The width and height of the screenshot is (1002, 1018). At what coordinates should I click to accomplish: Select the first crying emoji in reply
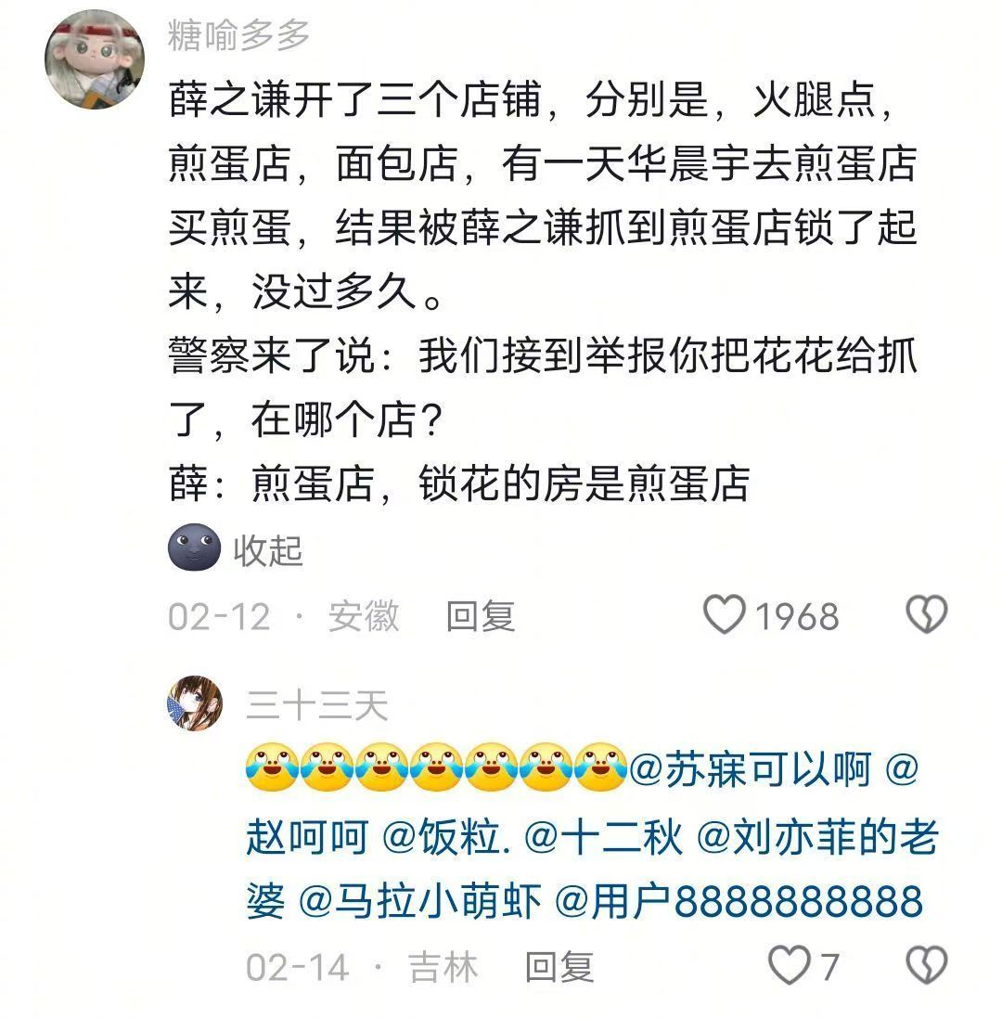273,767
